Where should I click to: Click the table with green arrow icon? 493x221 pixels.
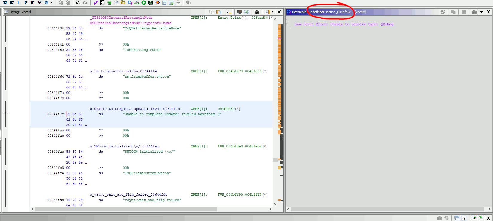point(171,3)
